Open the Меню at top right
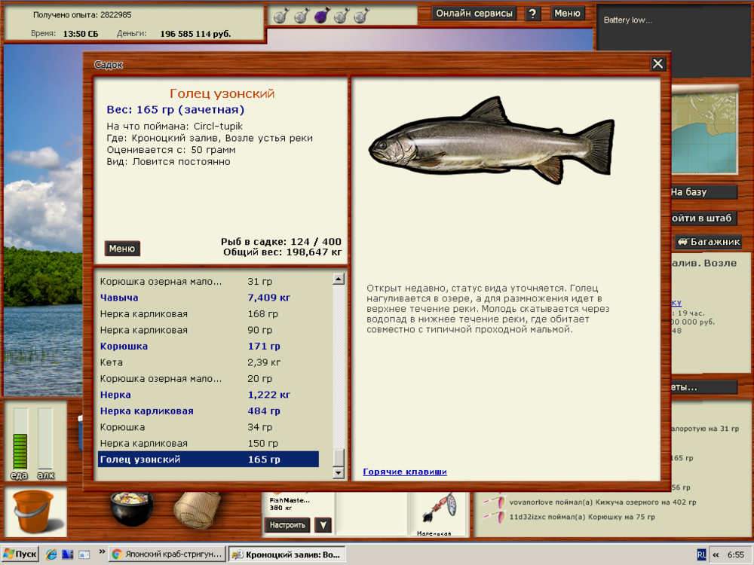The image size is (754, 565). [568, 13]
